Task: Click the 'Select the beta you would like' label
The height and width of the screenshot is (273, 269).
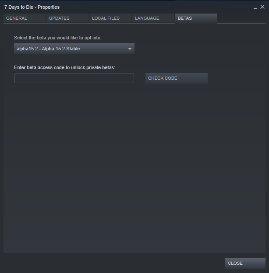Action: (x=58, y=38)
